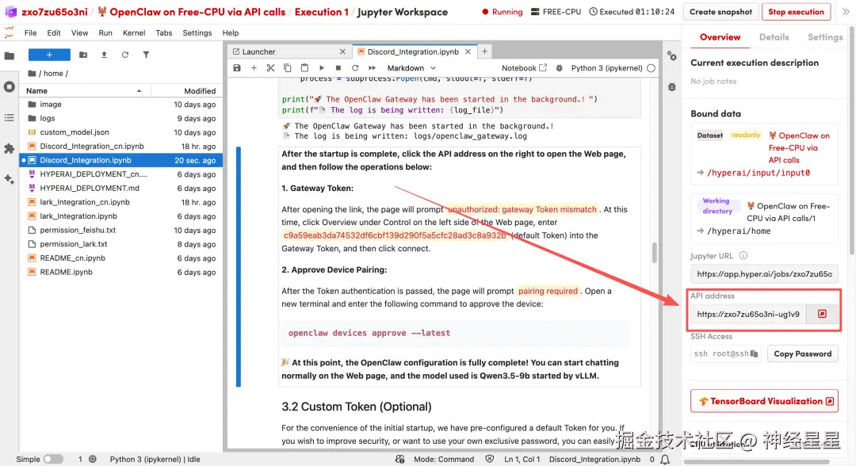
Task: Show table of contents sidebar icon
Action: point(10,118)
